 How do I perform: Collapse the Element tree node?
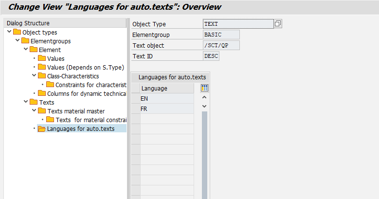coord(26,50)
